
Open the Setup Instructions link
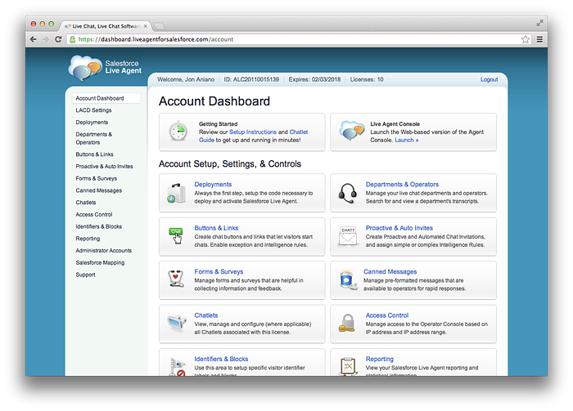tap(252, 132)
